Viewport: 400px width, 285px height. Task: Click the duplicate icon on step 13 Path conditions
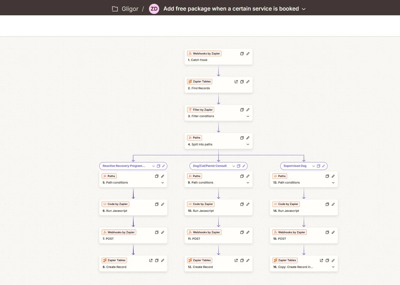(x=327, y=176)
